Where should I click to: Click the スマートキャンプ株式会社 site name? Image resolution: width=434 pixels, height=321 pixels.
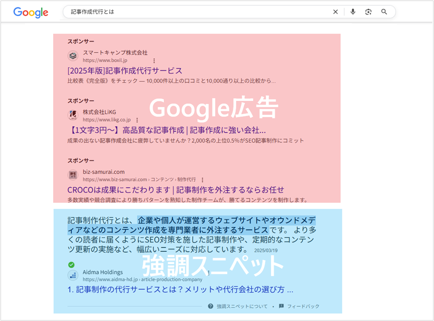click(115, 53)
